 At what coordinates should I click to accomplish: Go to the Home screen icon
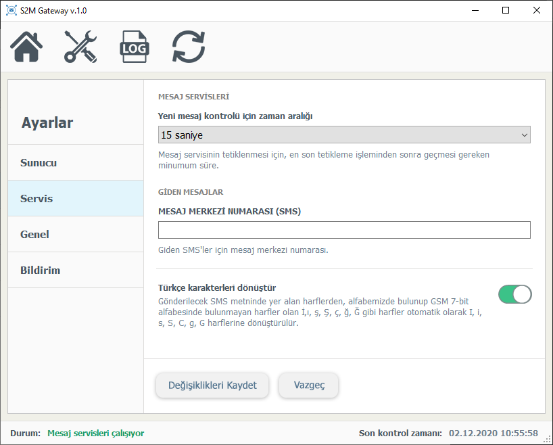[27, 47]
